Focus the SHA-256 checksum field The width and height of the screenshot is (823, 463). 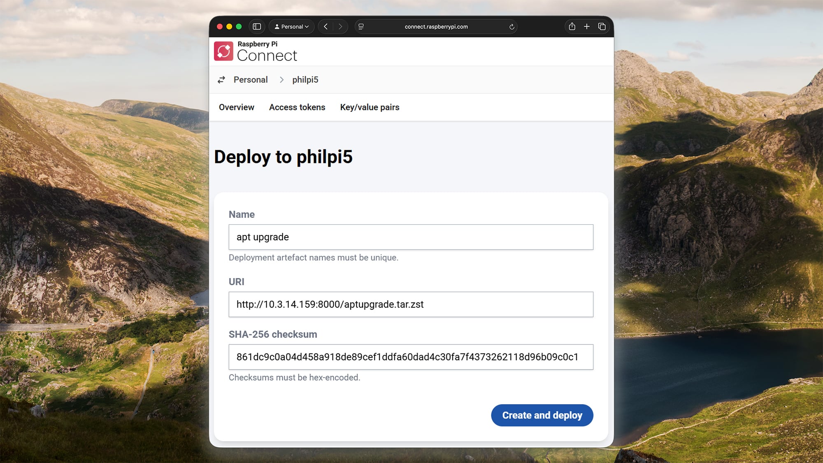point(411,357)
